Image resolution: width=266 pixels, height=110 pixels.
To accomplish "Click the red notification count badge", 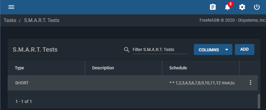I will (x=231, y=4).
